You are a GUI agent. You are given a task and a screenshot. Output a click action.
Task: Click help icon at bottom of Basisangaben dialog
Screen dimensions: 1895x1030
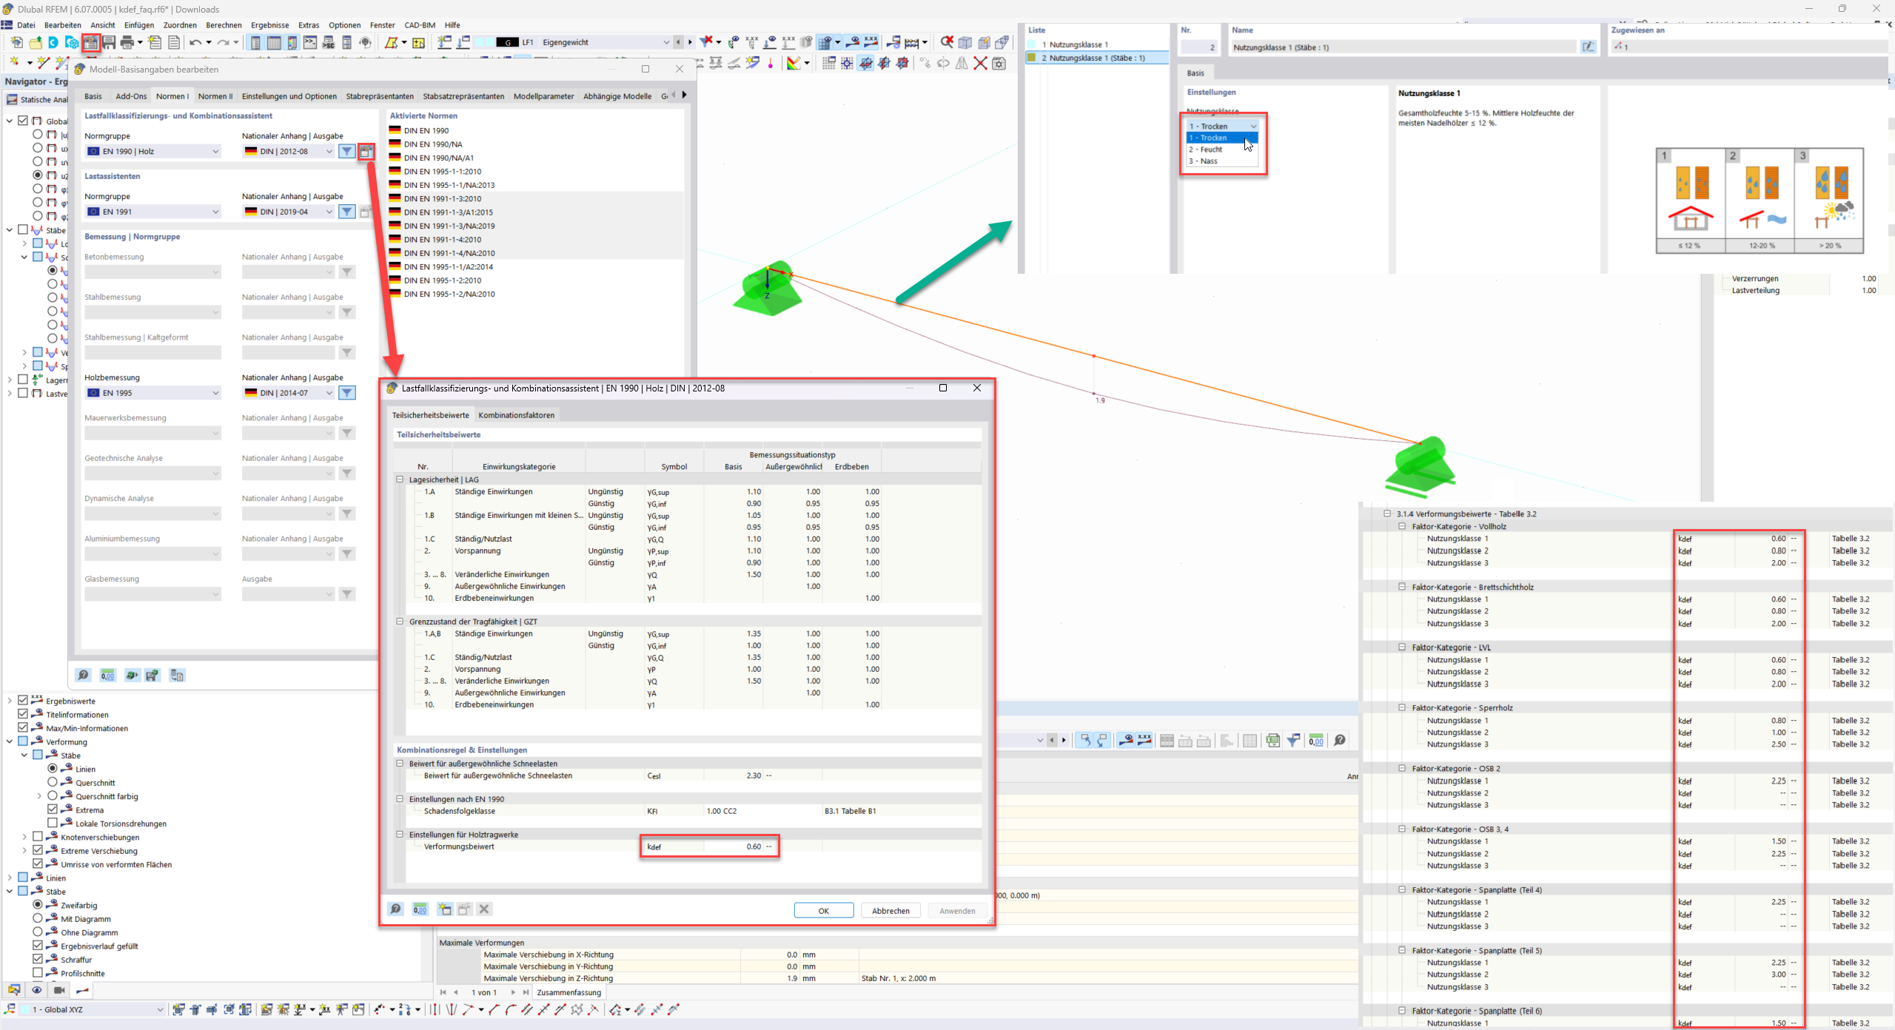point(84,675)
